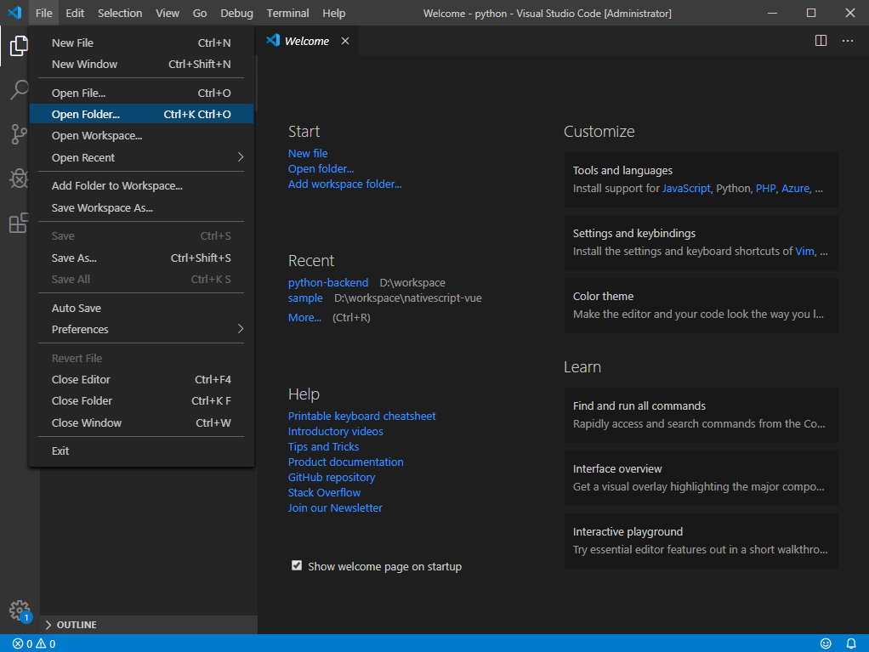Image resolution: width=869 pixels, height=652 pixels.
Task: Choose Open Folder... menu entry
Action: pyautogui.click(x=141, y=114)
